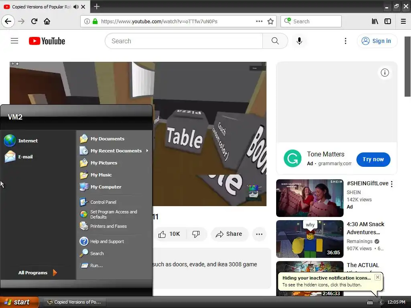Open YouTube settings three-dot menu
Screen dimensions: 411x308
pyautogui.click(x=346, y=41)
